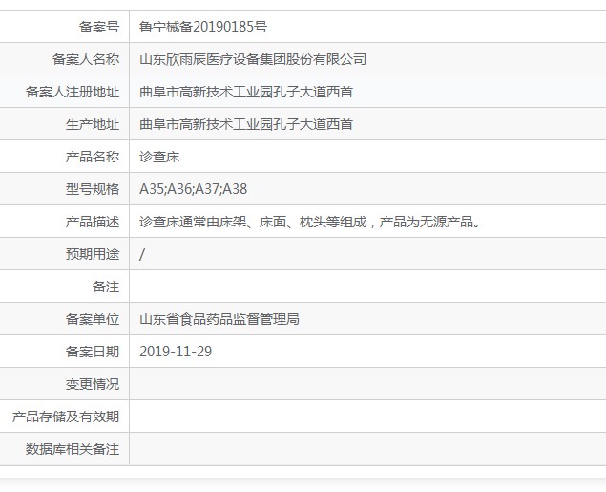Click the 预期用途 label

93,254
